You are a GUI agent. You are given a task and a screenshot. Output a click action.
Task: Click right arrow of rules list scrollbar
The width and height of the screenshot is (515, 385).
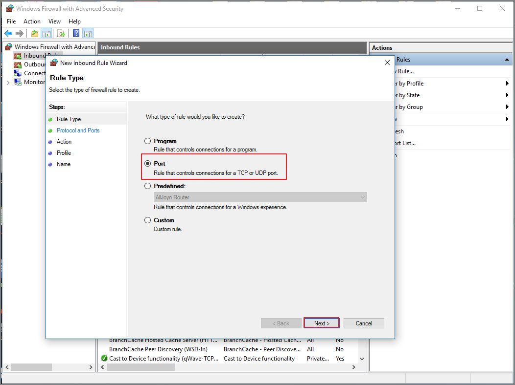pos(354,367)
